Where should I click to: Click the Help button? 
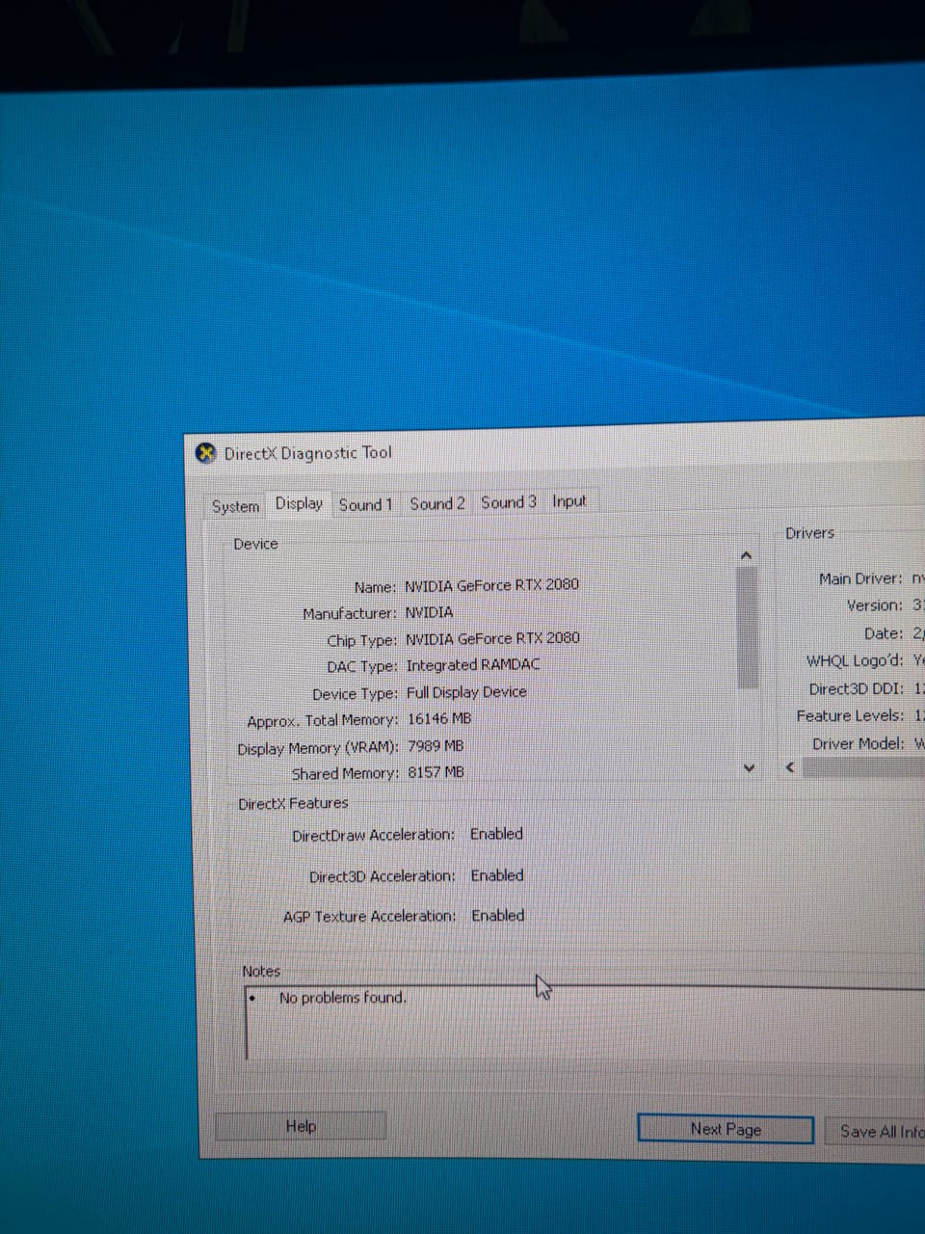301,1126
